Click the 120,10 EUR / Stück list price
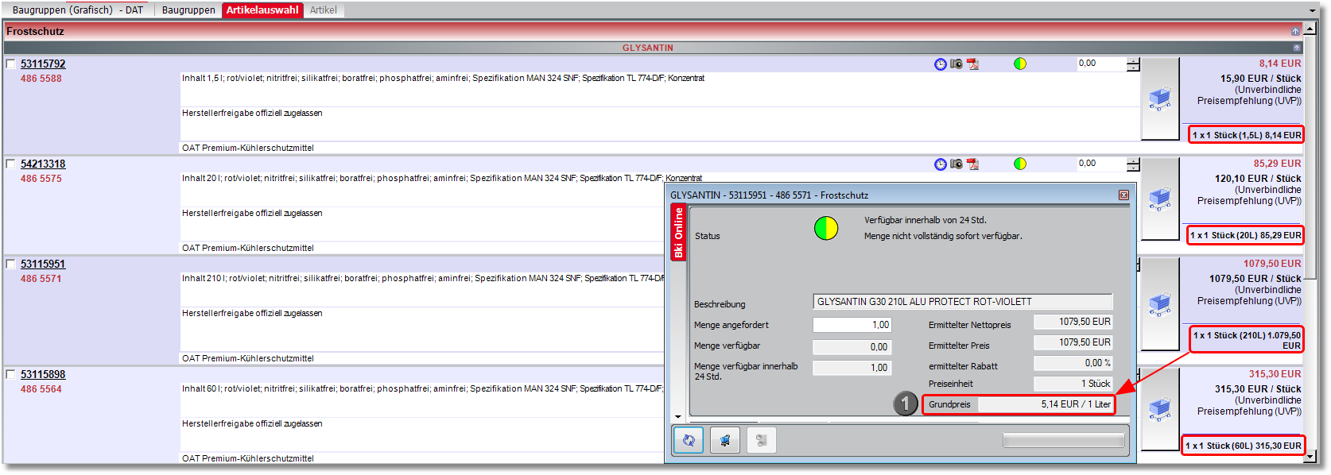Screen dimensions: 1331x475 tap(1258, 179)
